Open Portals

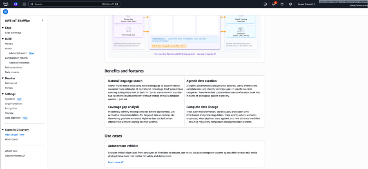point(9,88)
